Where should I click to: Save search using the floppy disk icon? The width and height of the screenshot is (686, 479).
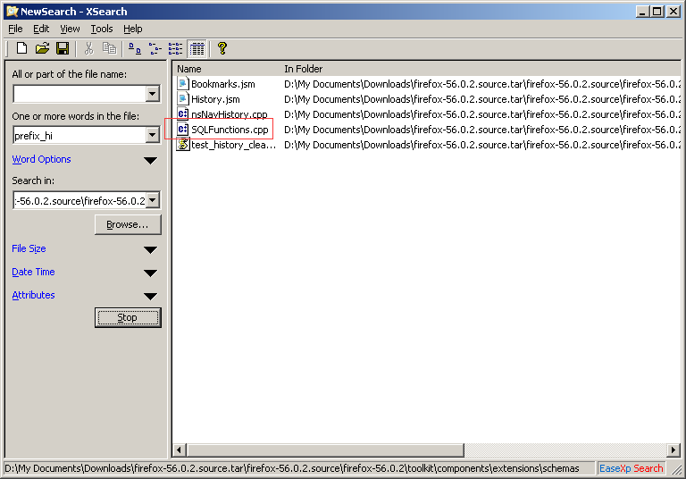pyautogui.click(x=63, y=48)
